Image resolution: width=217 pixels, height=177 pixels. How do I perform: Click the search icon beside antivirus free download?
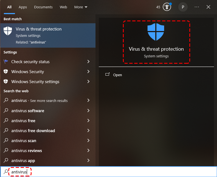click(x=6, y=130)
